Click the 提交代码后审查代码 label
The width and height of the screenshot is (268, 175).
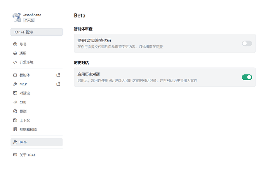pyautogui.click(x=94, y=40)
